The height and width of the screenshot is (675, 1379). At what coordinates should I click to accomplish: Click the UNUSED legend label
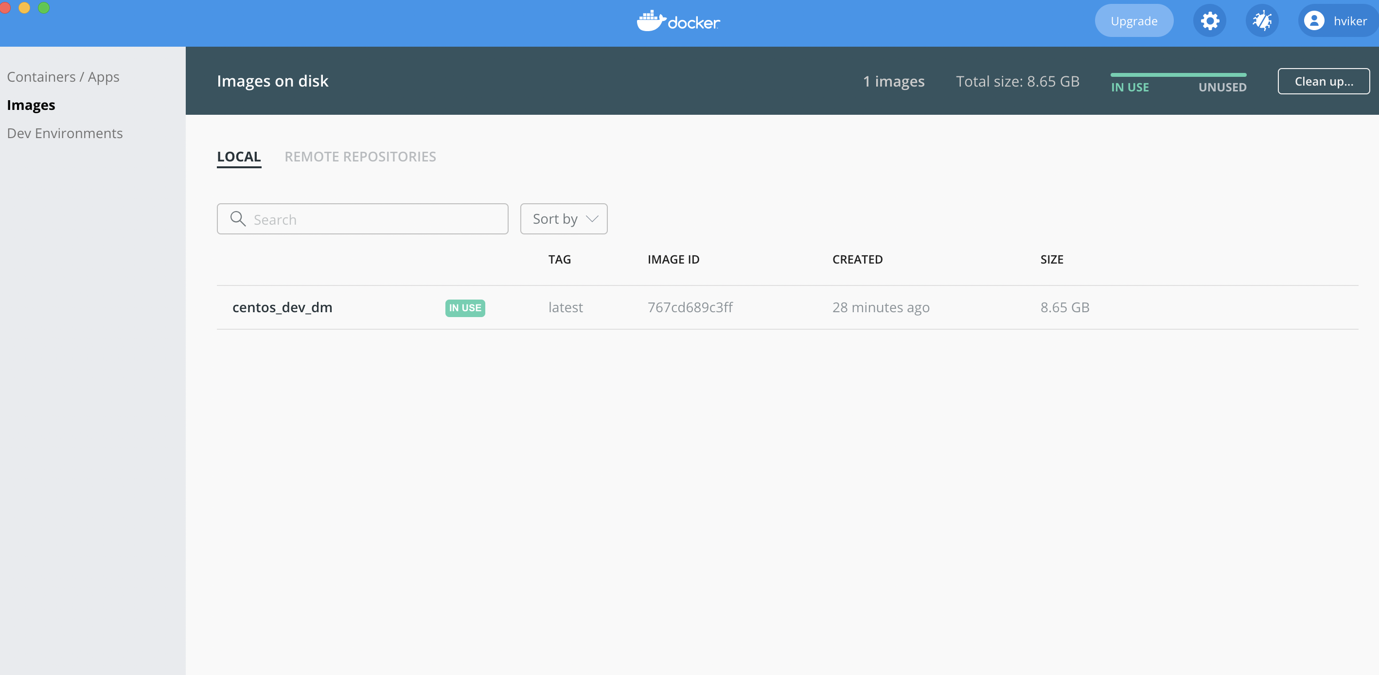tap(1222, 87)
